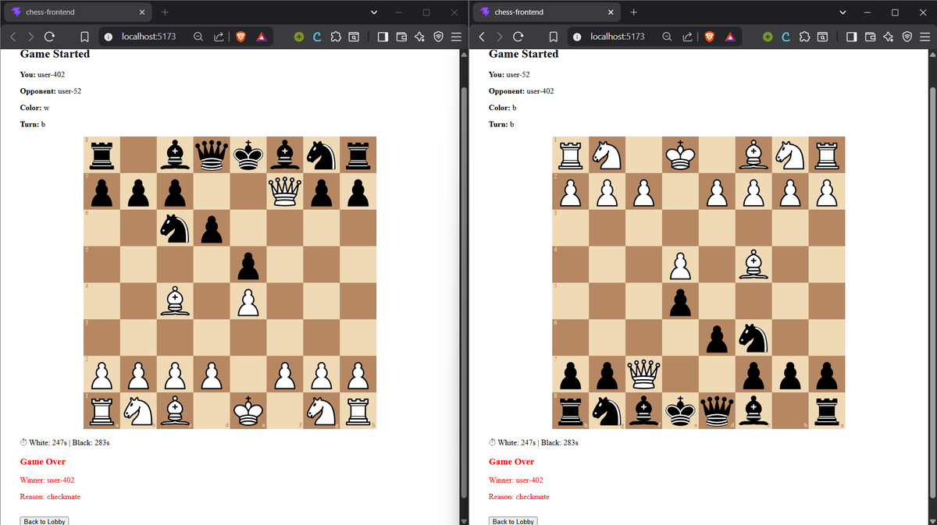Select the white queen on the left board
The width and height of the screenshot is (937, 525).
284,191
